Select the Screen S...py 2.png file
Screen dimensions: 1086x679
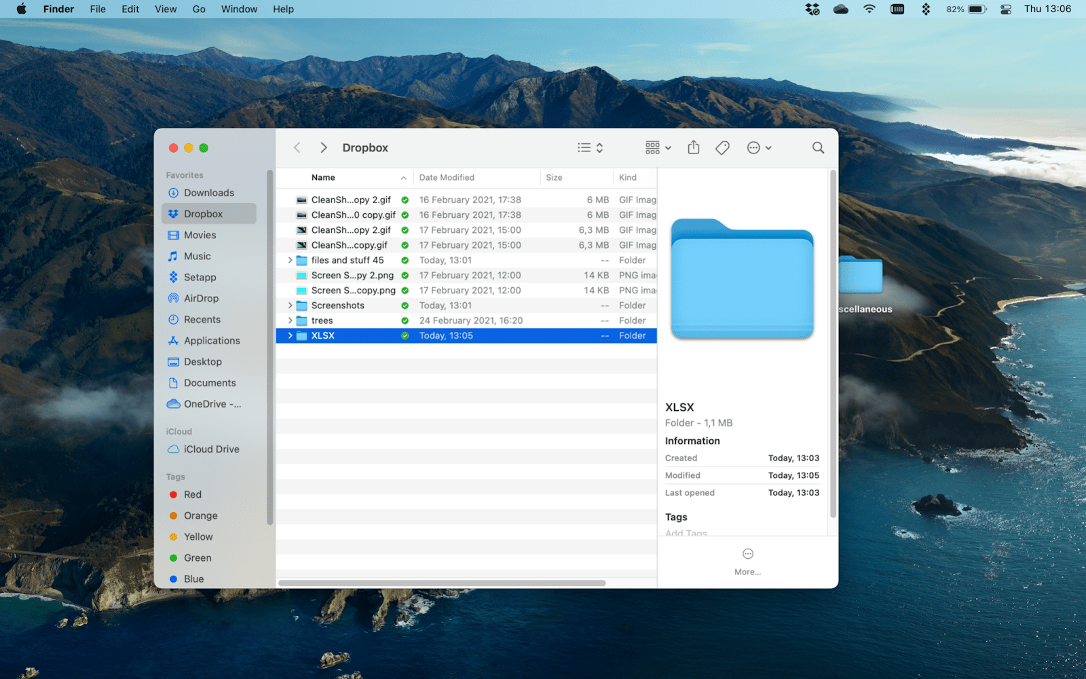coord(466,275)
